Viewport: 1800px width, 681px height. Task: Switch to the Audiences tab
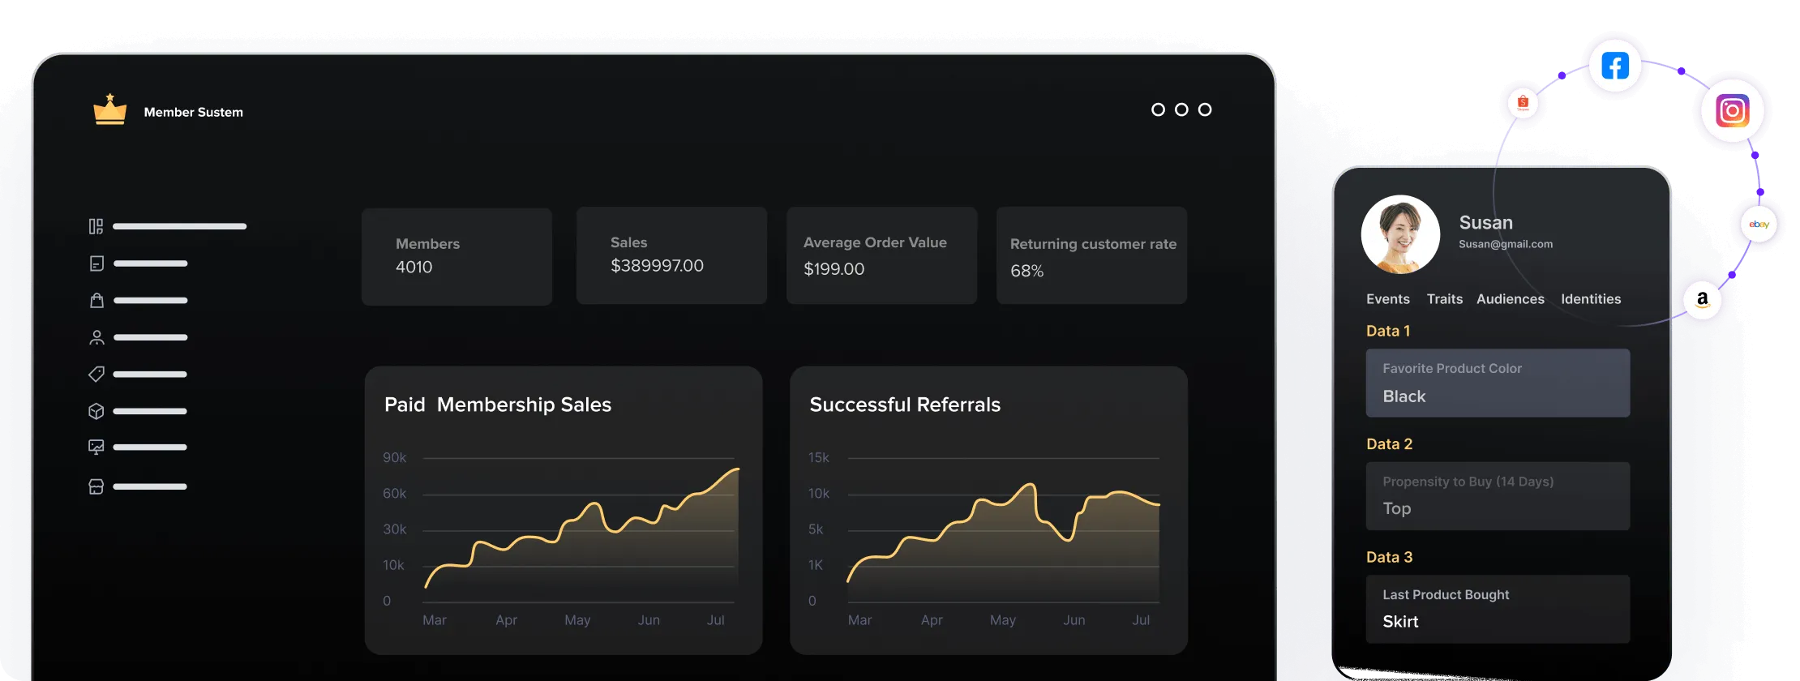pyautogui.click(x=1511, y=299)
